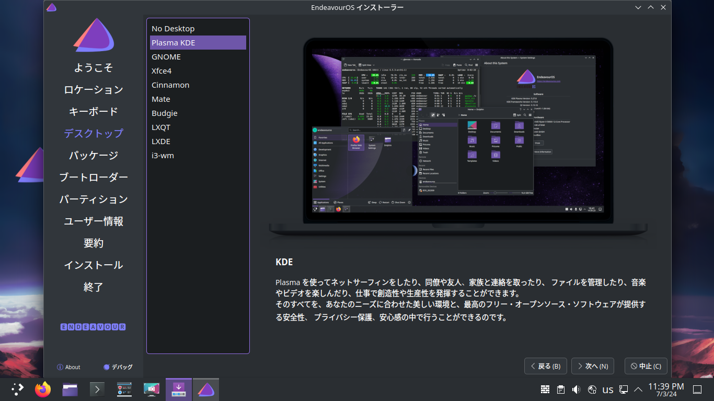Open the Konsole terminal taskbar icon

coord(97,389)
